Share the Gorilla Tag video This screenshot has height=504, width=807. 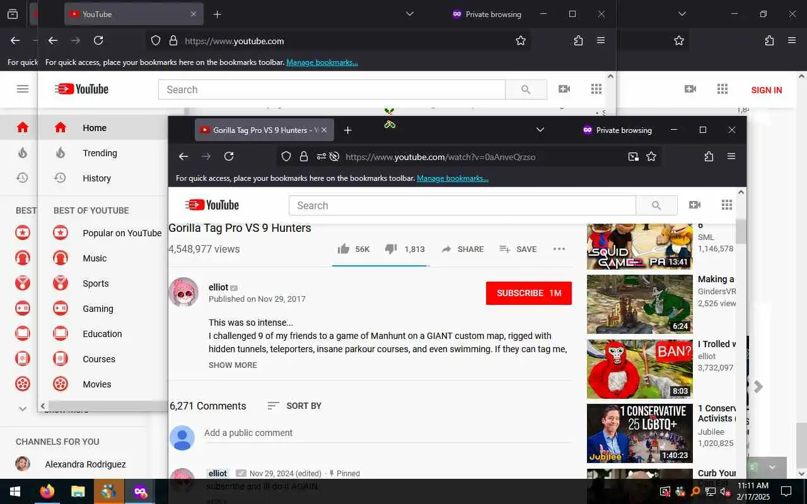click(x=462, y=249)
